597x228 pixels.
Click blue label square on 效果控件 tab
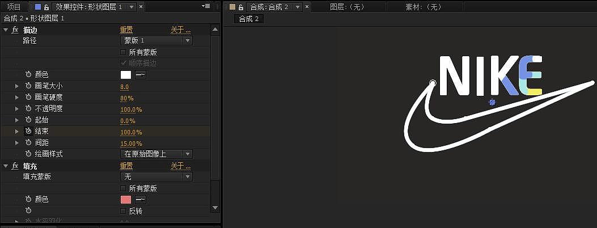point(38,7)
